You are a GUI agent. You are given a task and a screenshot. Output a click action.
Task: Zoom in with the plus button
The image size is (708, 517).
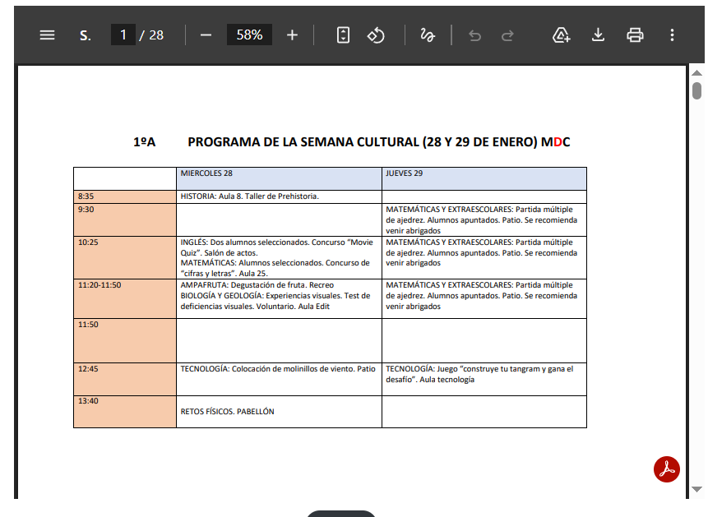(x=292, y=35)
